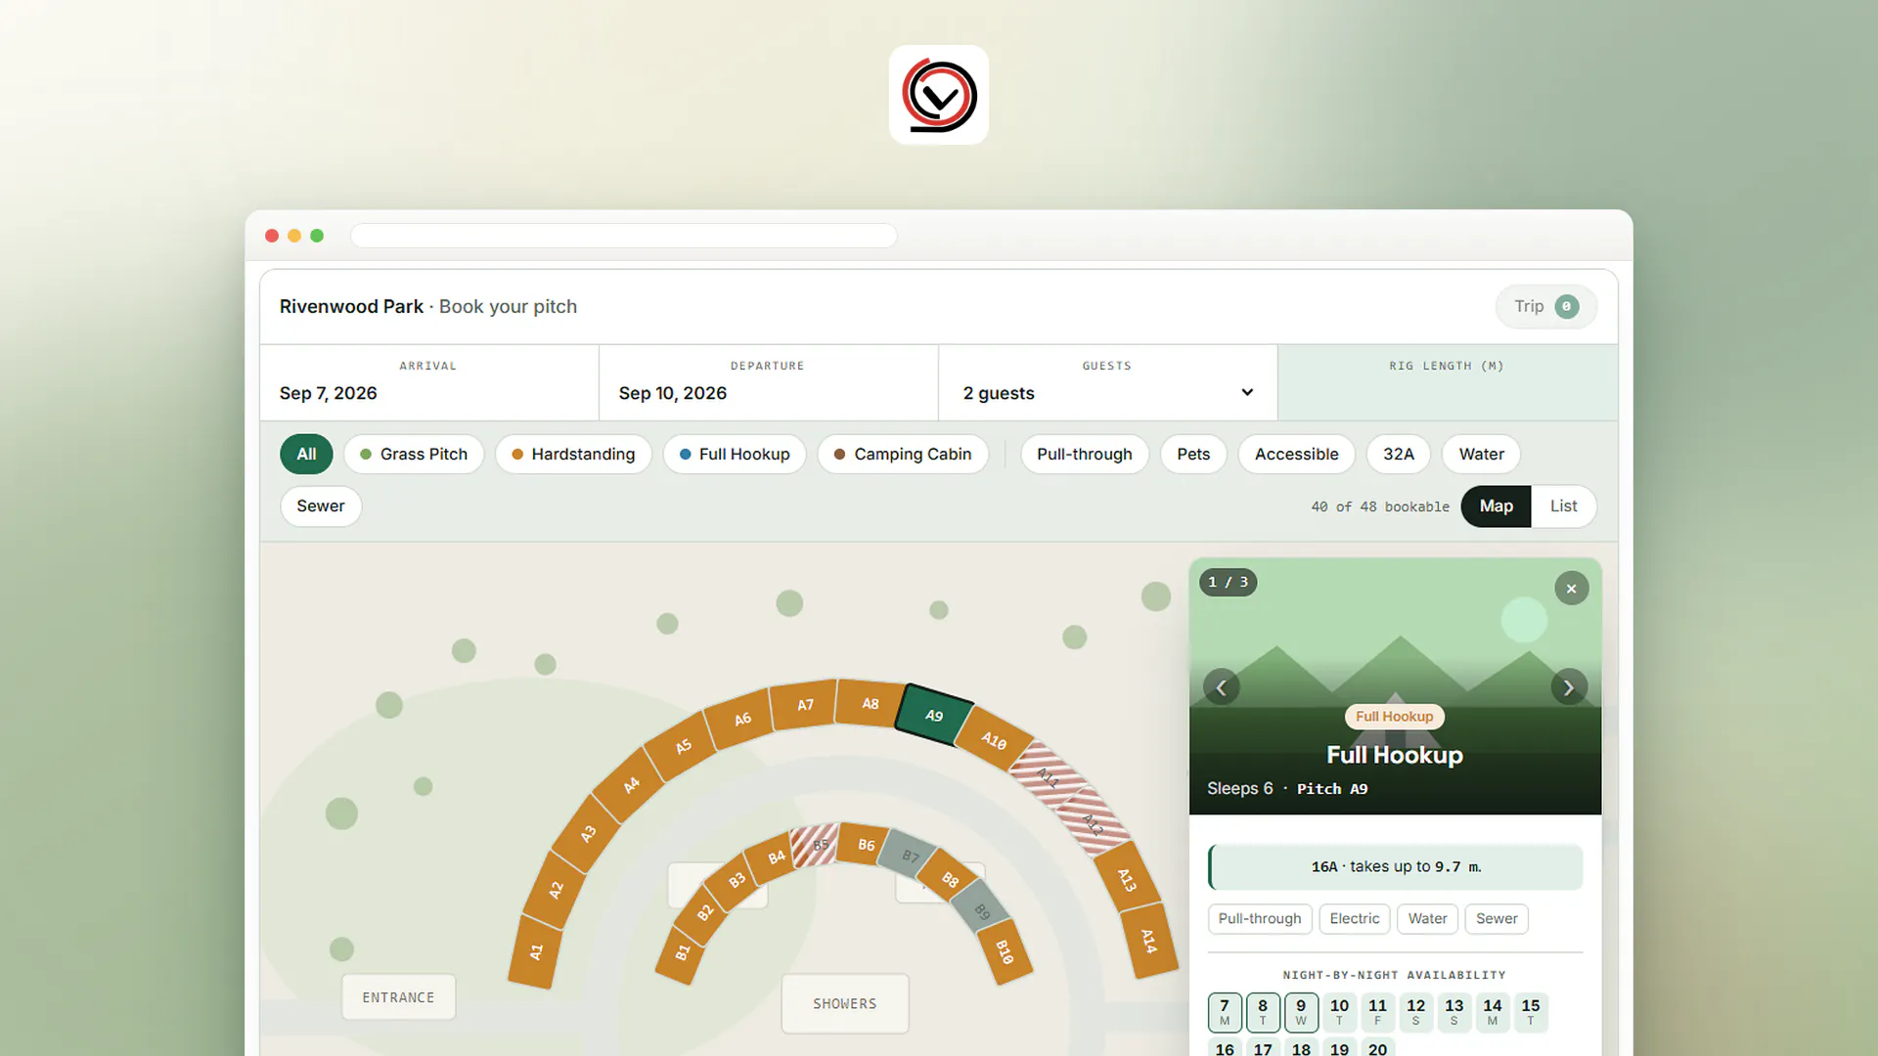Toggle the Accessible filter
Image resolution: width=1878 pixels, height=1056 pixels.
(1297, 455)
